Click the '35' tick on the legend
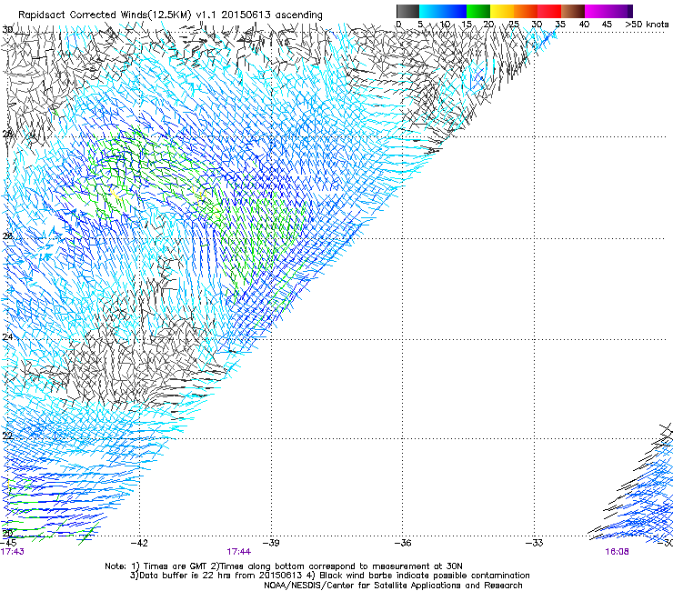The height and width of the screenshot is (591, 673). pos(560,24)
